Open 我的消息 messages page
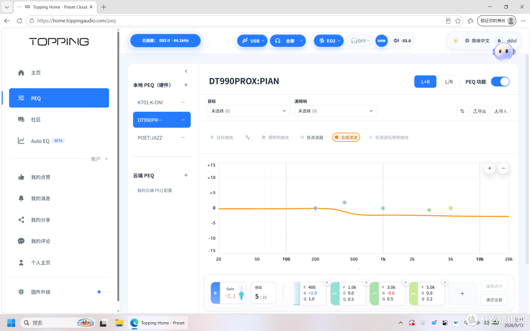Viewport: 530px width, 331px height. click(59, 198)
